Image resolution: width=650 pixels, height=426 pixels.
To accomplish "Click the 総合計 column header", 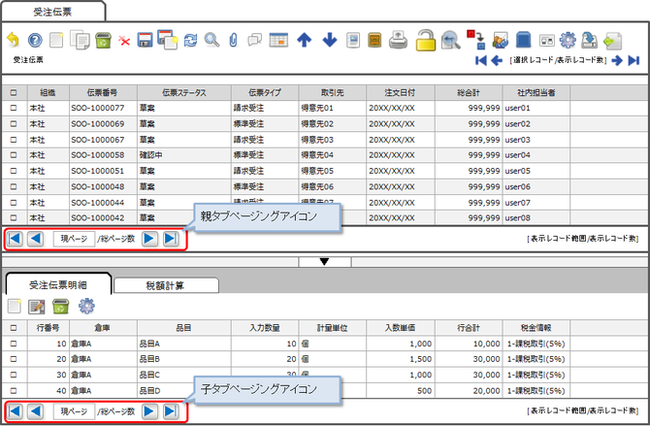I will (469, 92).
